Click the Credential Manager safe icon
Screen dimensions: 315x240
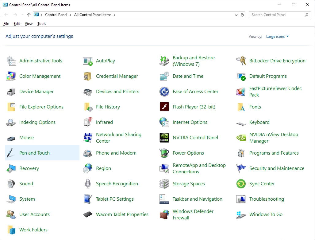click(x=88, y=76)
